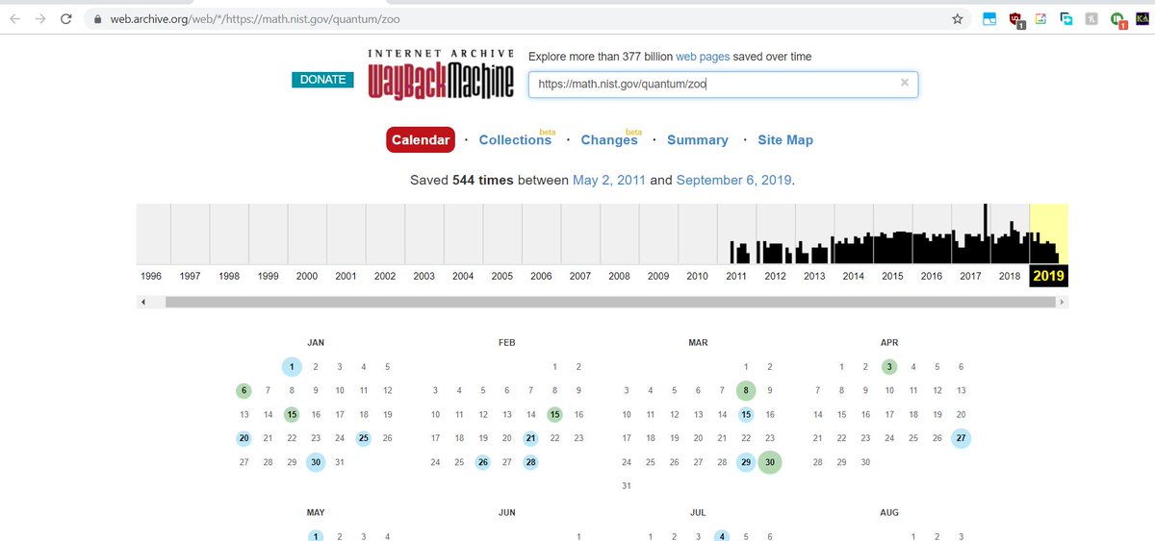Image resolution: width=1155 pixels, height=541 pixels.
Task: Open the May 1 snapshot
Action: point(316,536)
